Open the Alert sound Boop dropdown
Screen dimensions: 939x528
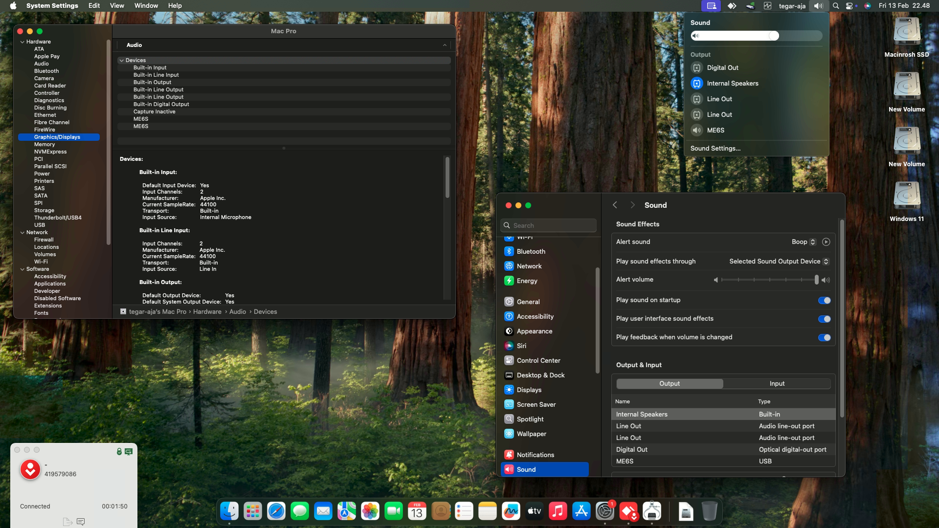(x=804, y=242)
